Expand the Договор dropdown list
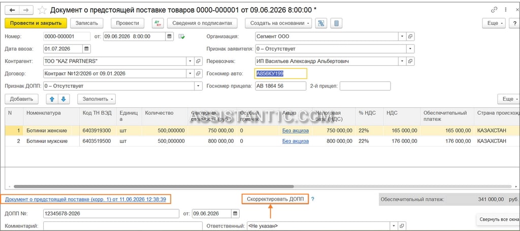Viewport: 520px width, 231px height. (190, 73)
